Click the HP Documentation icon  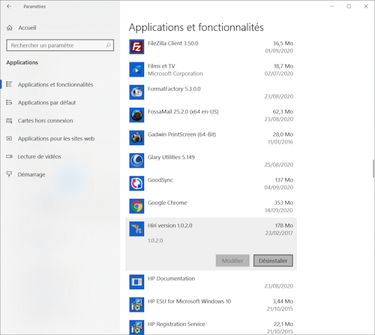tap(136, 282)
